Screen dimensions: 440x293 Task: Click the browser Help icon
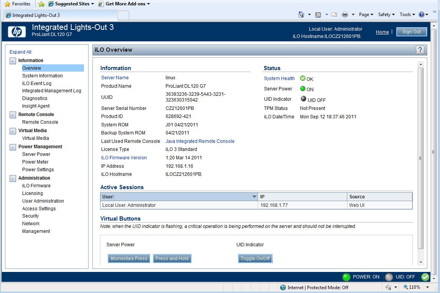(422, 15)
